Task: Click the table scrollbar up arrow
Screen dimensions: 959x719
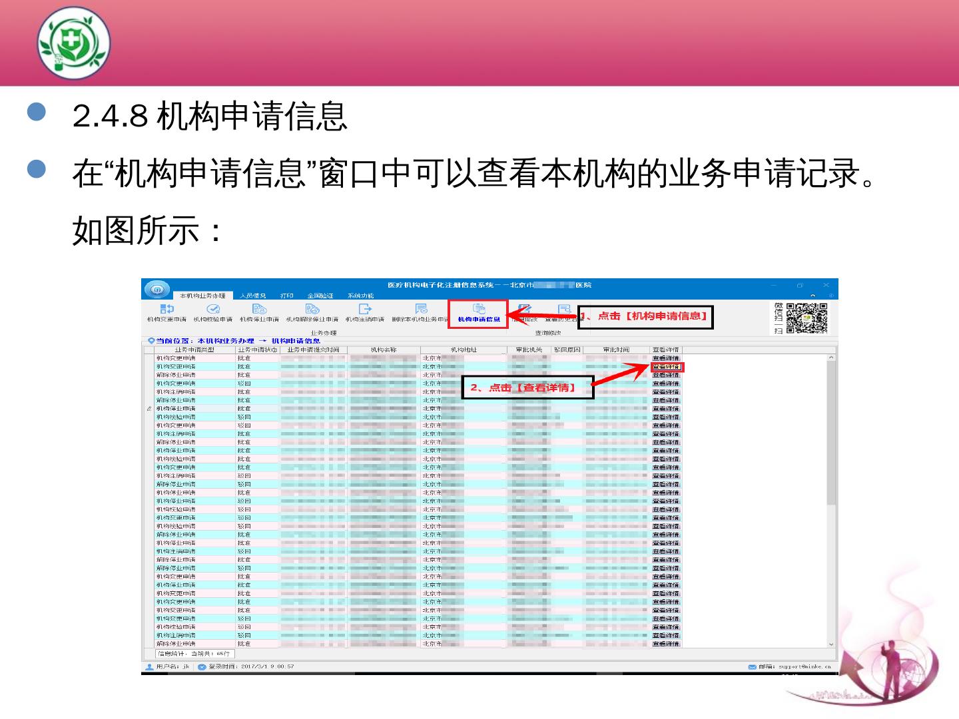Action: click(x=831, y=358)
